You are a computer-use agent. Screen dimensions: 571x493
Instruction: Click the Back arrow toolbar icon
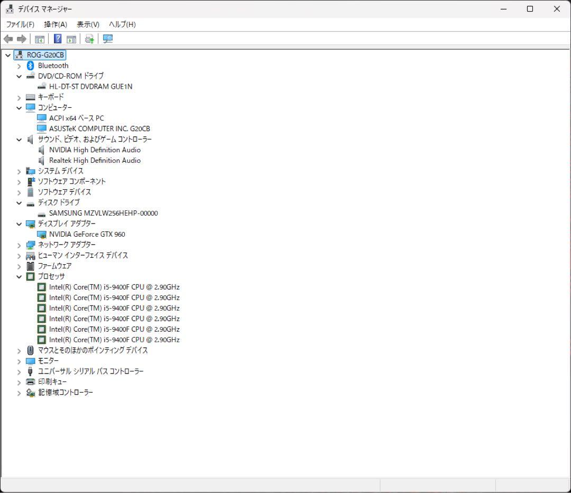coord(8,39)
